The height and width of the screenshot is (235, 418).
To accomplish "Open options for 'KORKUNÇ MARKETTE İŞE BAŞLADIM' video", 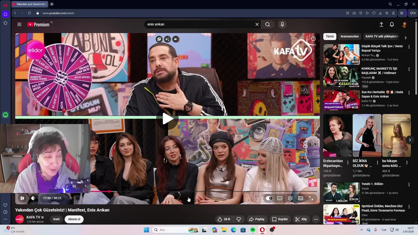I will click(x=409, y=70).
